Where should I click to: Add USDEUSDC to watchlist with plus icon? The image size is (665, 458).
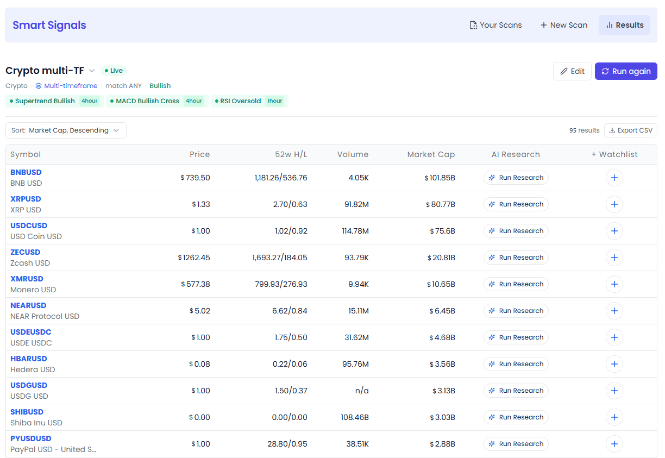614,337
